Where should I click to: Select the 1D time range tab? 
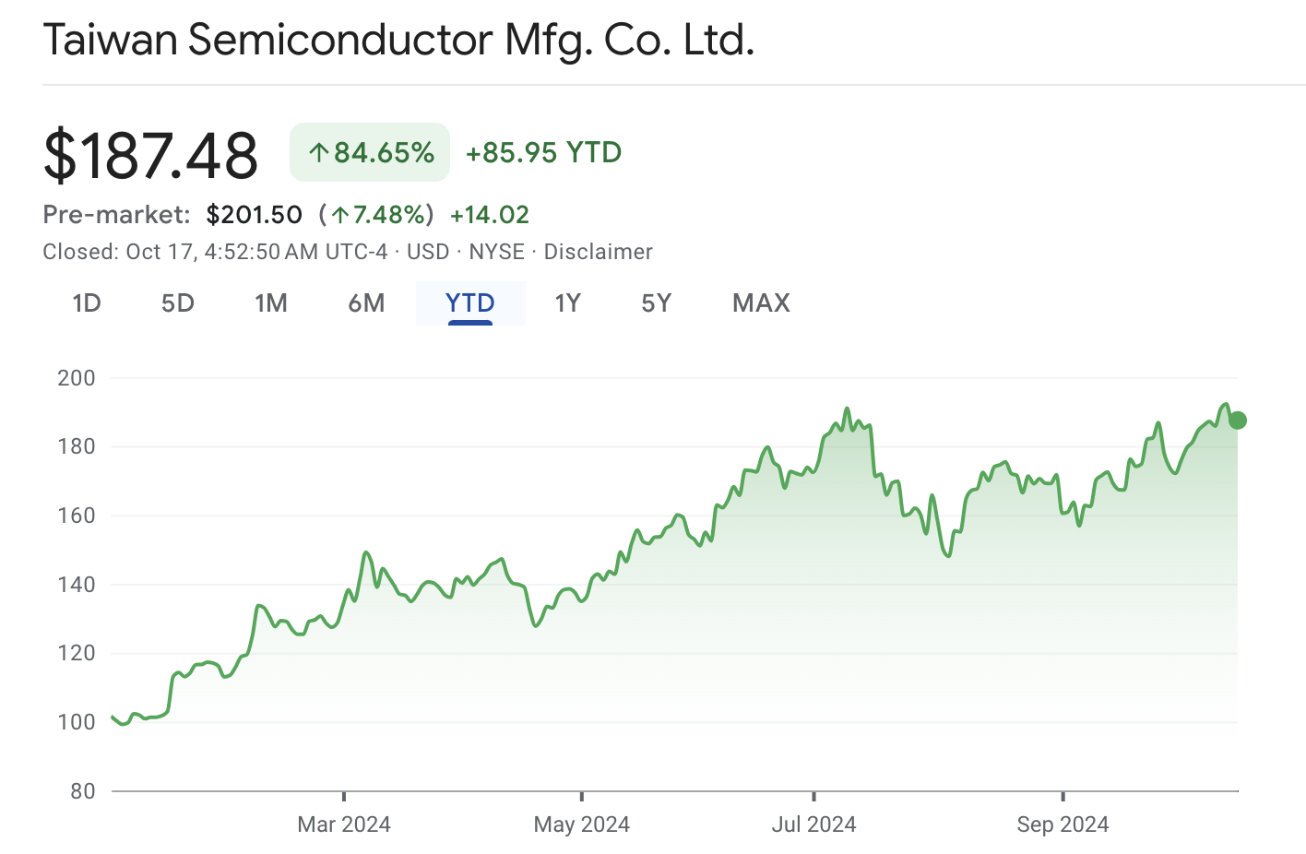[87, 303]
